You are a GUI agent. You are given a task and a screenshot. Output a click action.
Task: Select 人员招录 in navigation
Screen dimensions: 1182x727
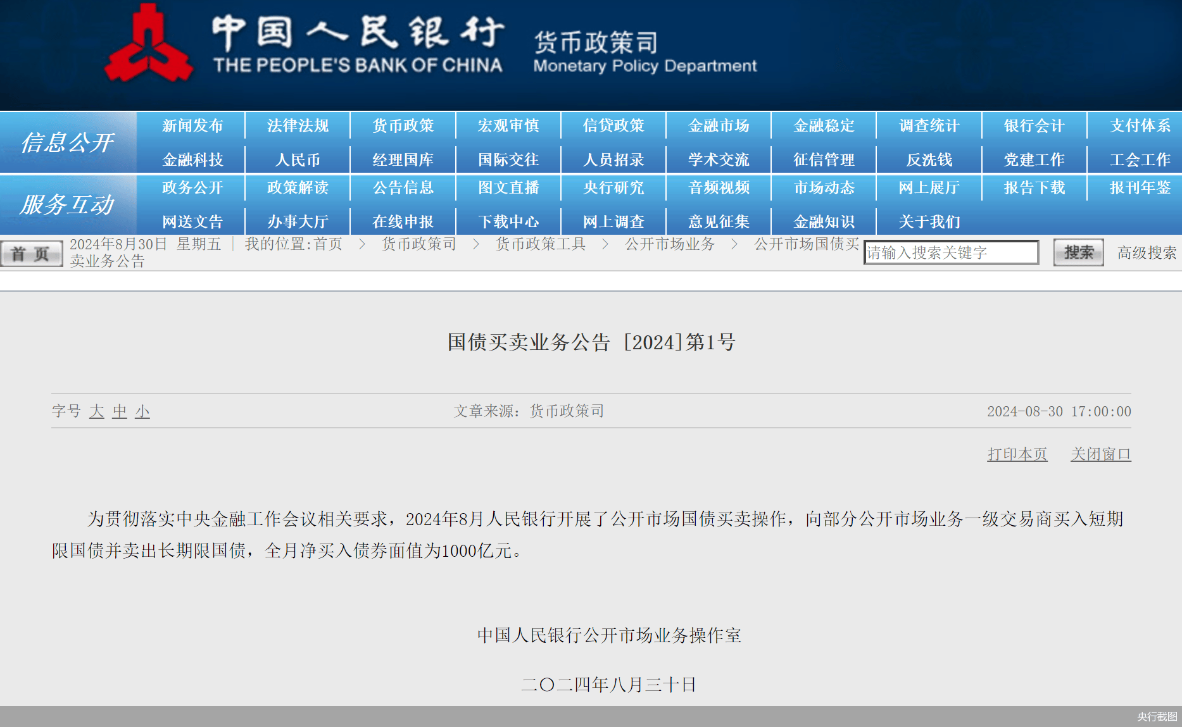[x=613, y=160]
